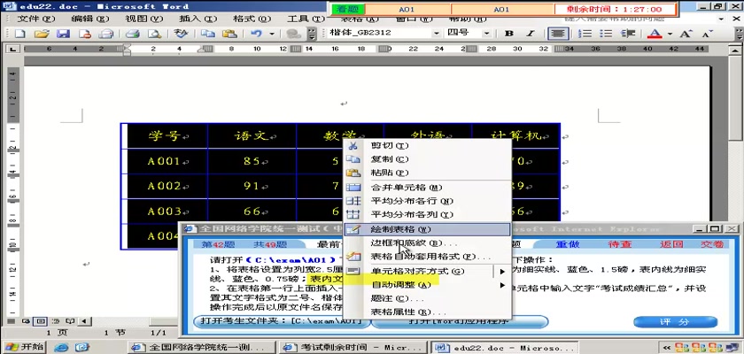This screenshot has height=354, width=744.
Task: Click 重做 in the exam window
Action: (x=568, y=244)
